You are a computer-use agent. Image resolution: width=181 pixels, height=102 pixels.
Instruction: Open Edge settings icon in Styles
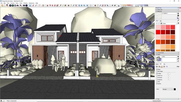(x=157, y=67)
